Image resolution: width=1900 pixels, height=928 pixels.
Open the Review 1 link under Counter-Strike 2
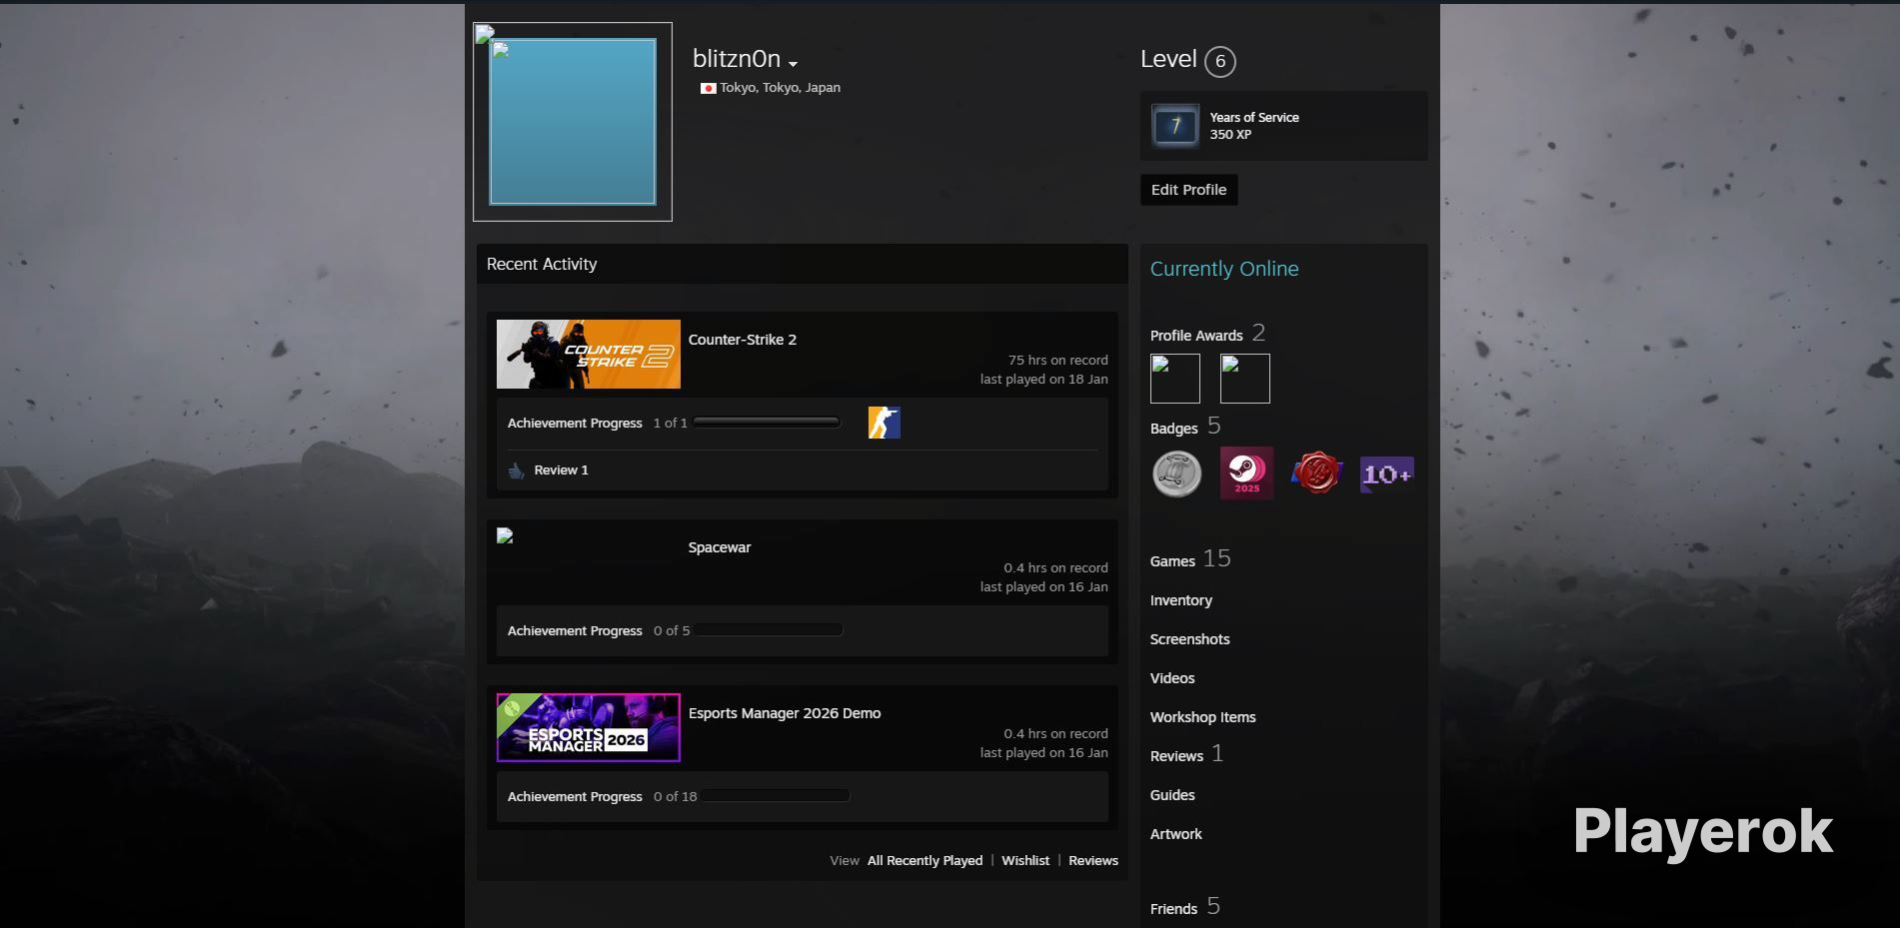tap(561, 470)
